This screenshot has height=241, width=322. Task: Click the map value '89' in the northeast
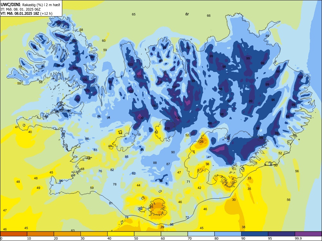(x=267, y=36)
